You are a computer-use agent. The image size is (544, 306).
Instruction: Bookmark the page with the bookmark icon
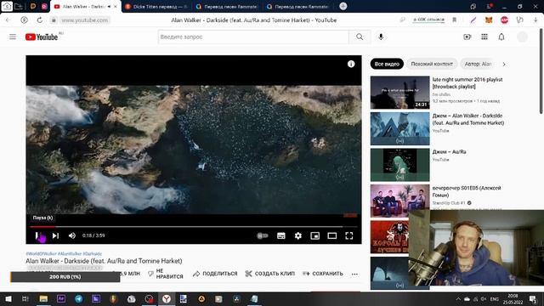point(454,20)
